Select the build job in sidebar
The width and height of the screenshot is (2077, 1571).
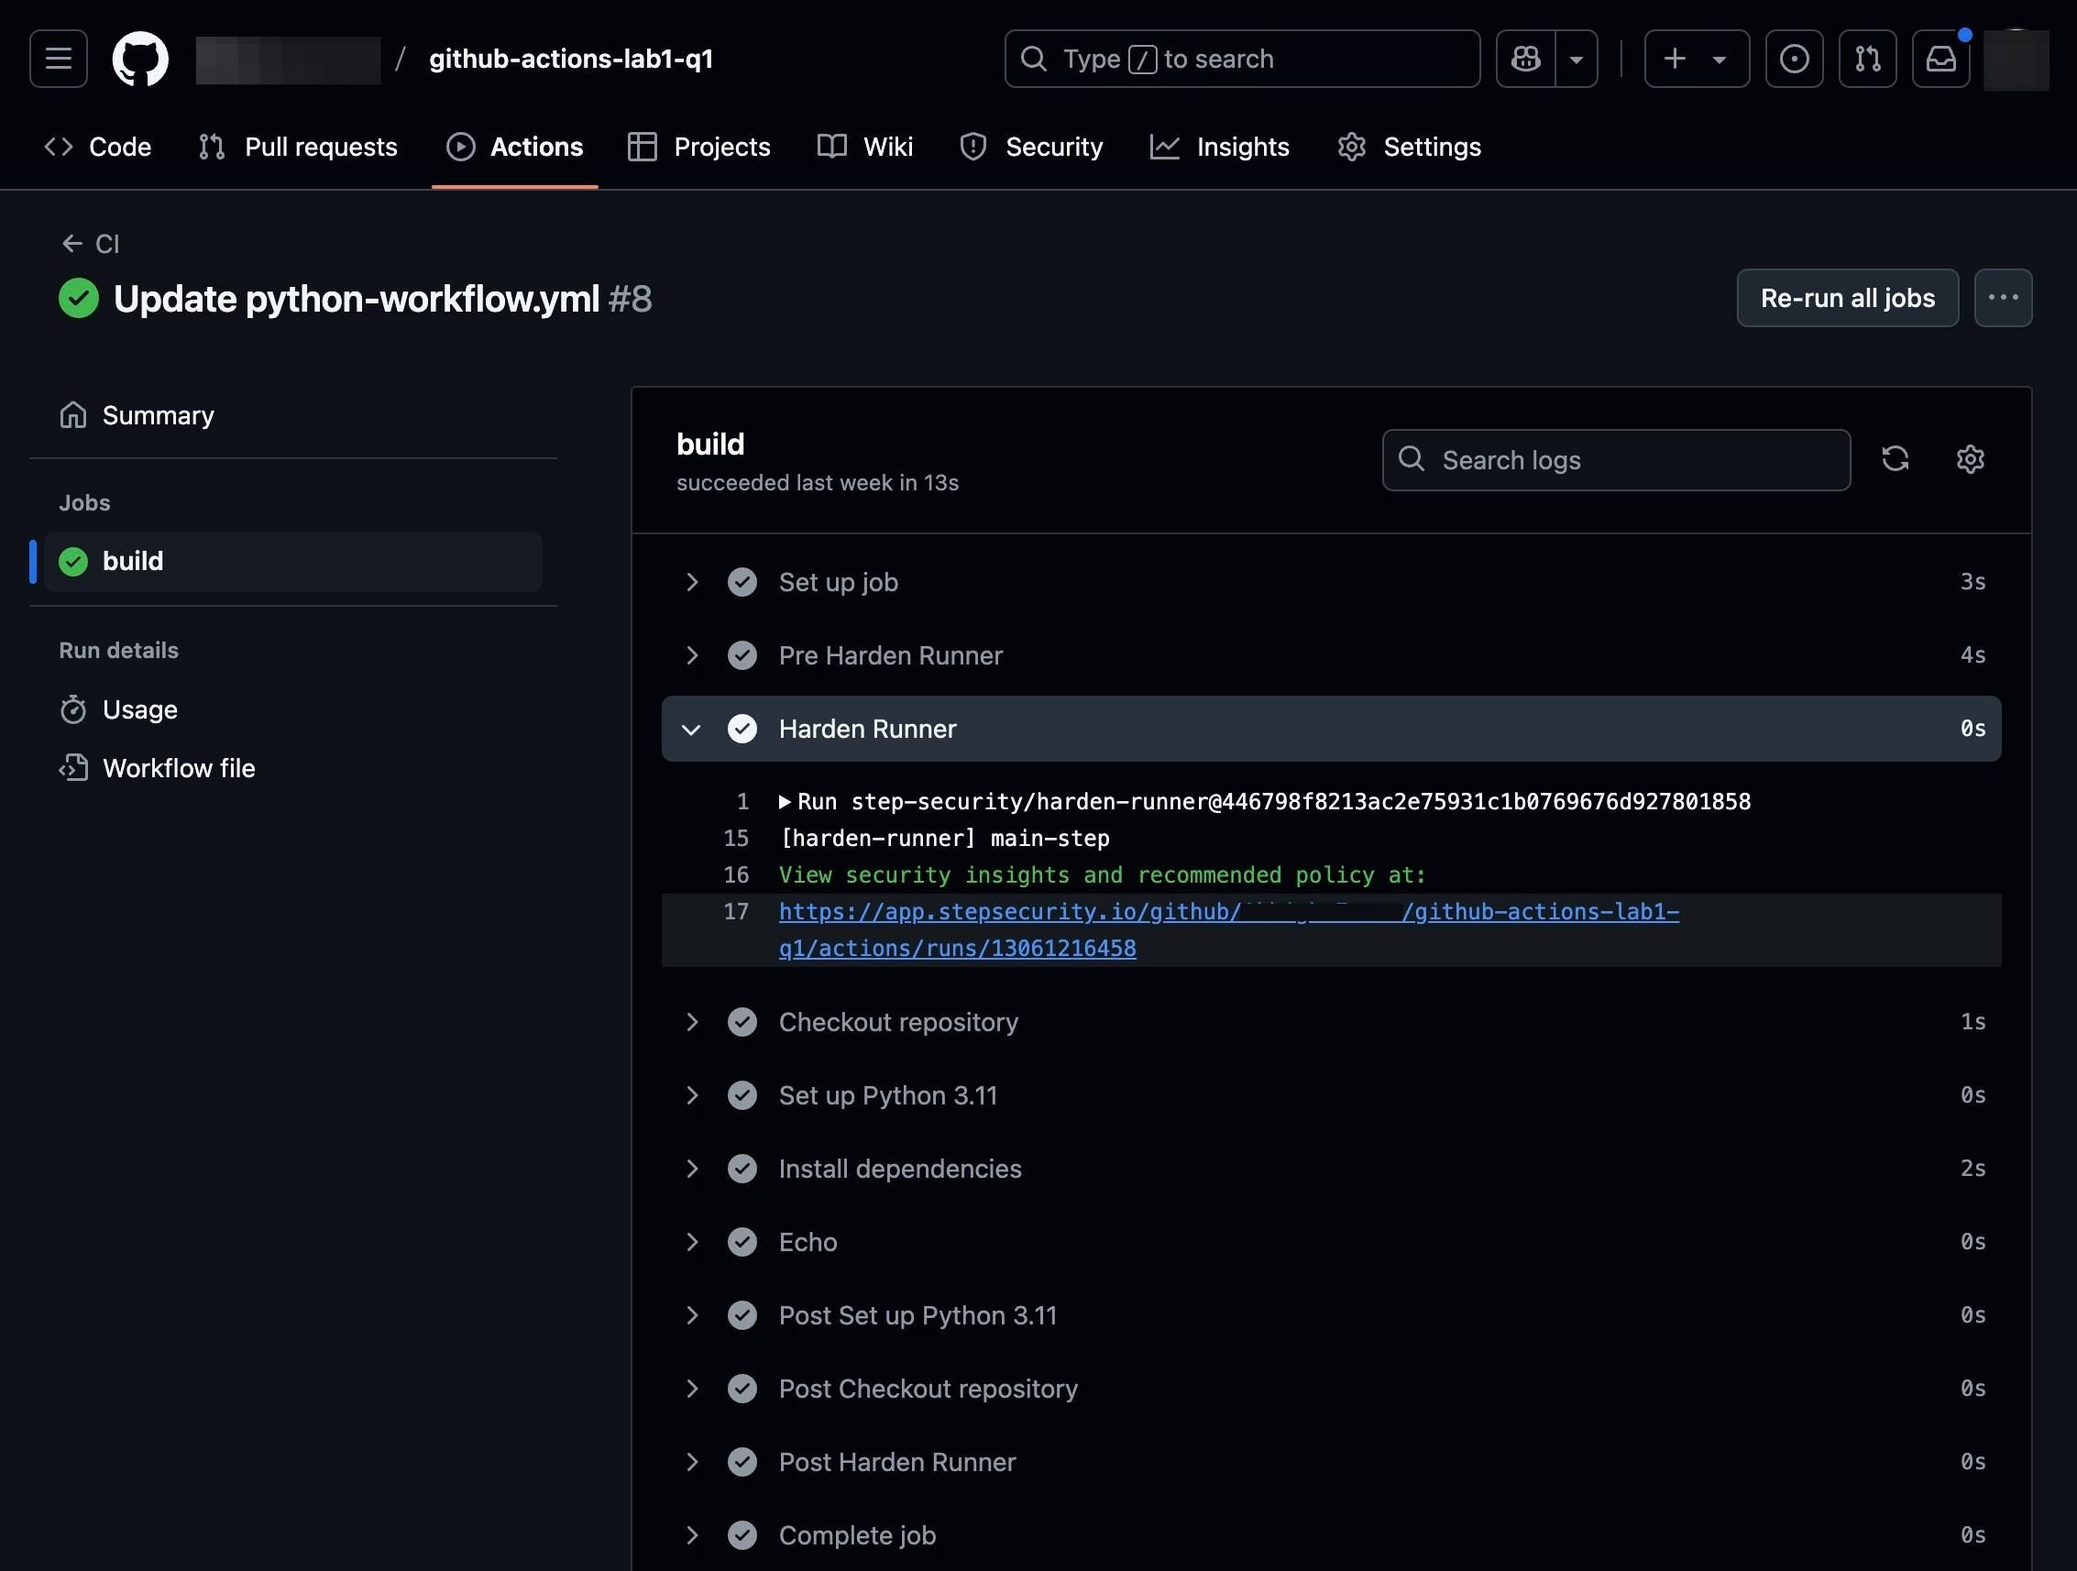coord(293,562)
